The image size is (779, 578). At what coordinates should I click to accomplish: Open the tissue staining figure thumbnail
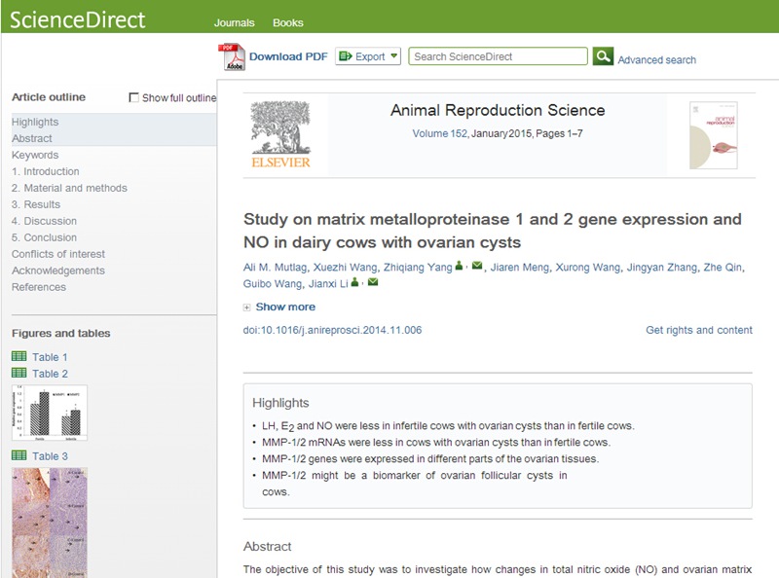50,523
